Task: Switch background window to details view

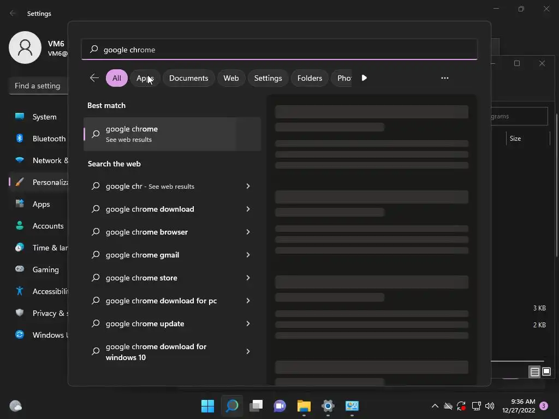Action: pyautogui.click(x=534, y=372)
